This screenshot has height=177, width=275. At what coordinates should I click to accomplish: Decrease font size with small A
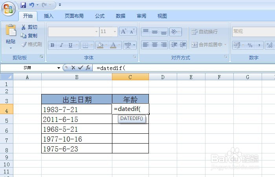[x=132, y=31]
